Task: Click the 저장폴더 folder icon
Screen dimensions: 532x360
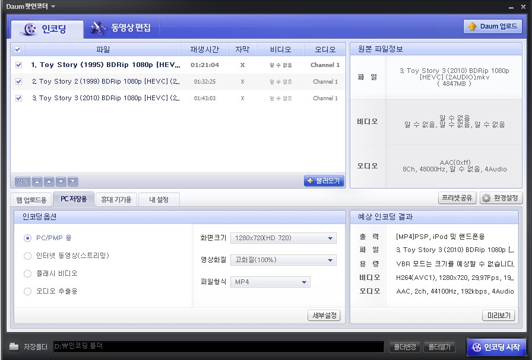Action: click(x=14, y=346)
